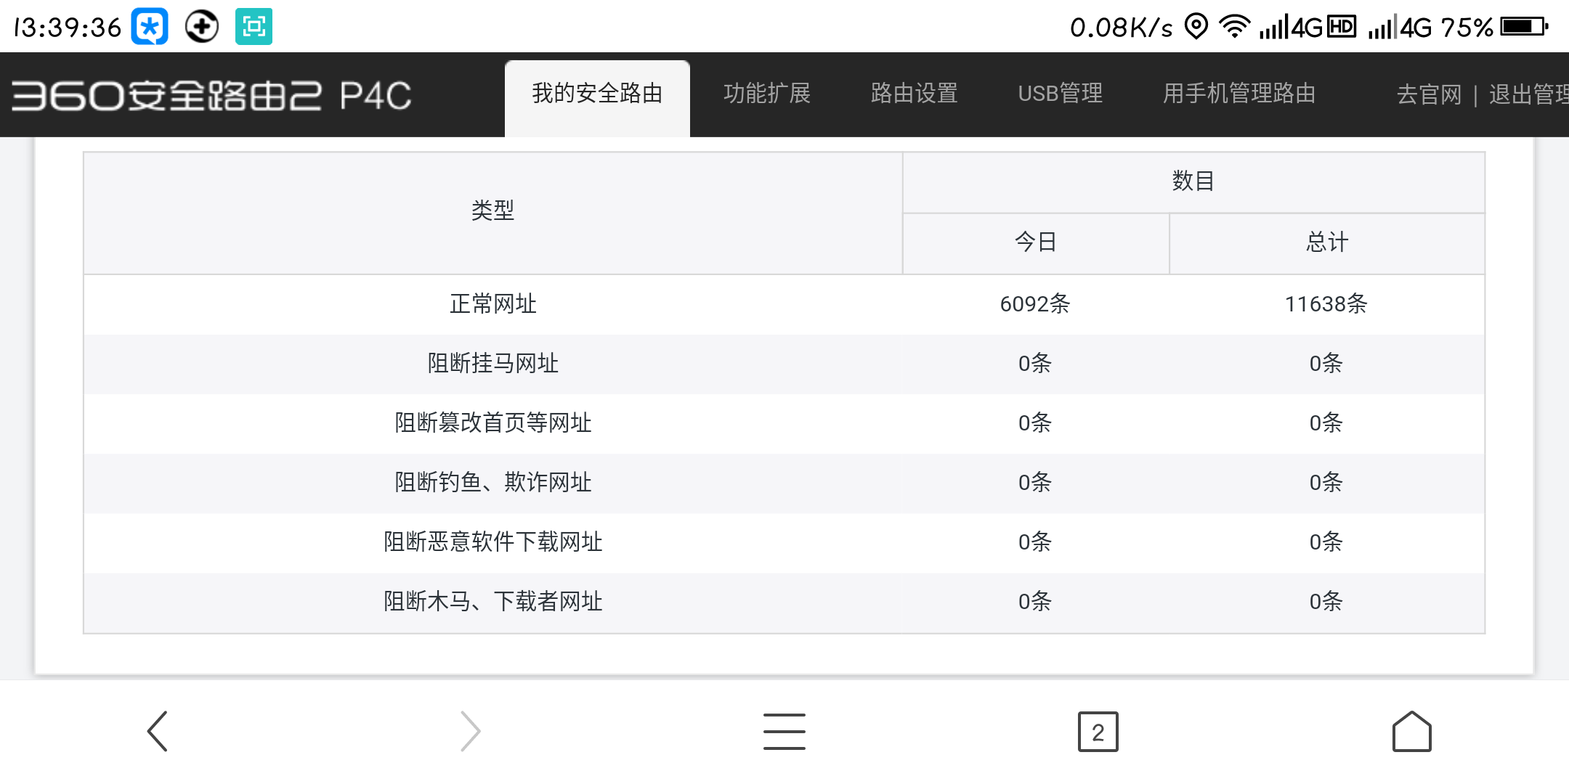Select the 阻断钓鱼、欺诈网址 row label
This screenshot has height=784, width=1569.
coord(492,482)
